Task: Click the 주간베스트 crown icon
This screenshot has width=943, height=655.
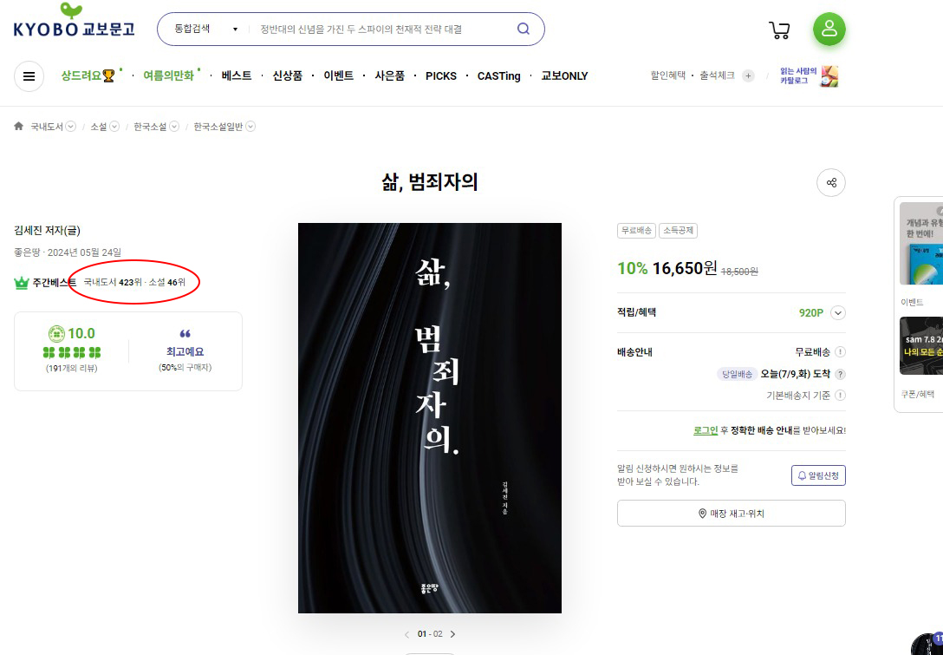Action: pos(22,282)
